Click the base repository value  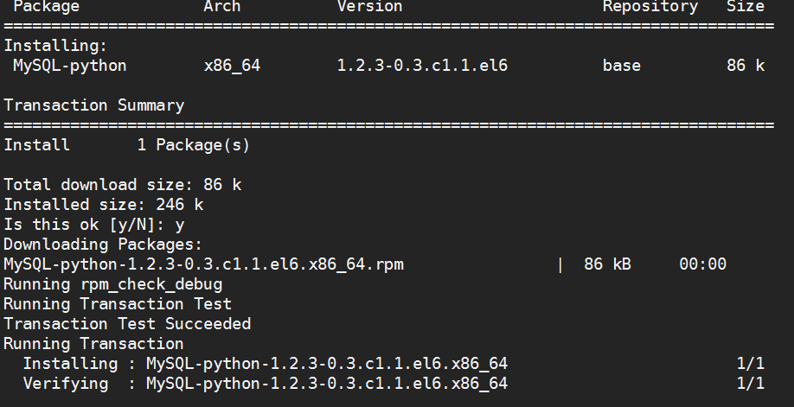click(621, 66)
